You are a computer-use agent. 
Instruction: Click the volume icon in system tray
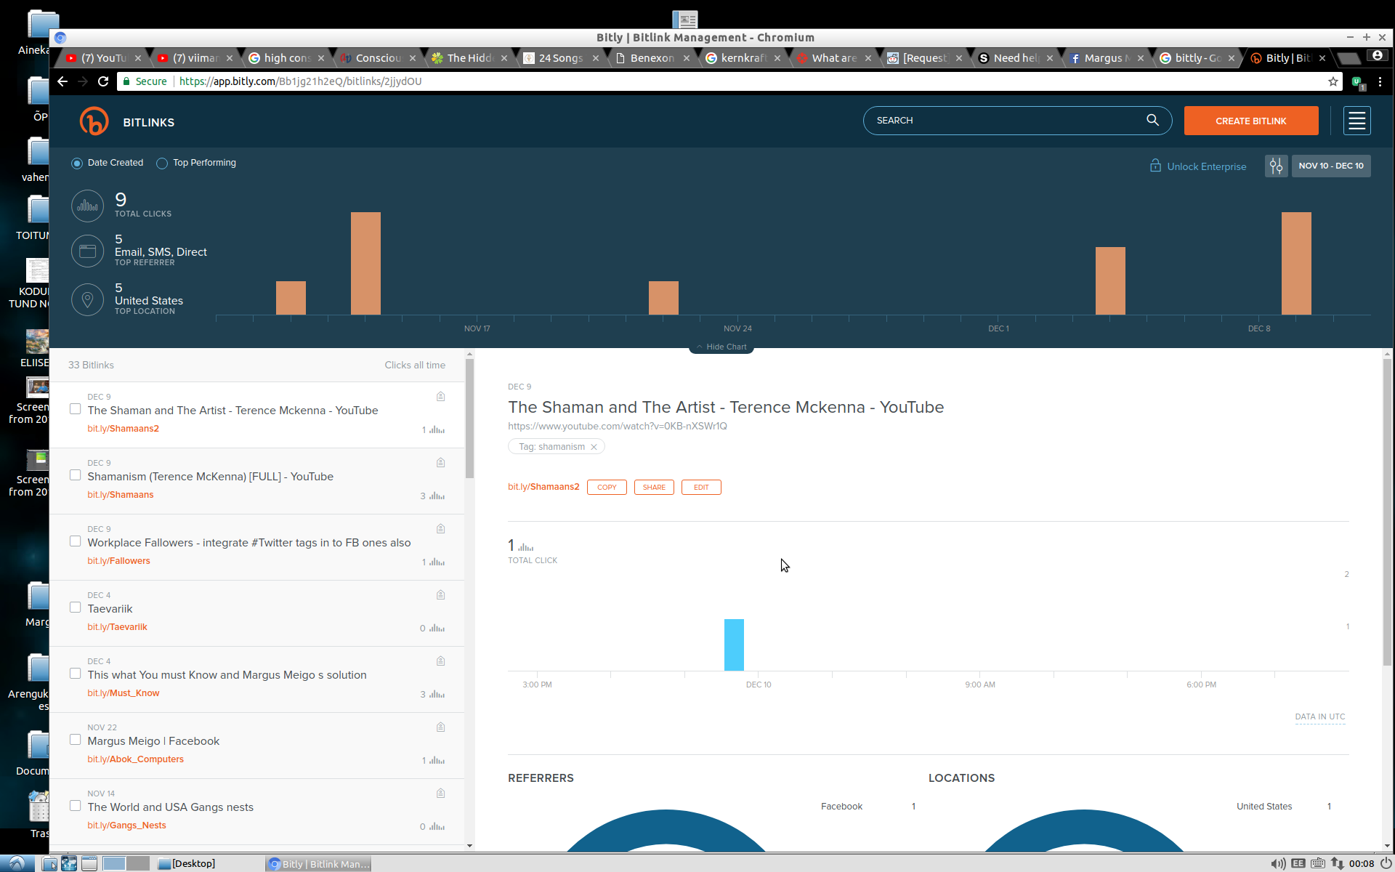[1278, 863]
